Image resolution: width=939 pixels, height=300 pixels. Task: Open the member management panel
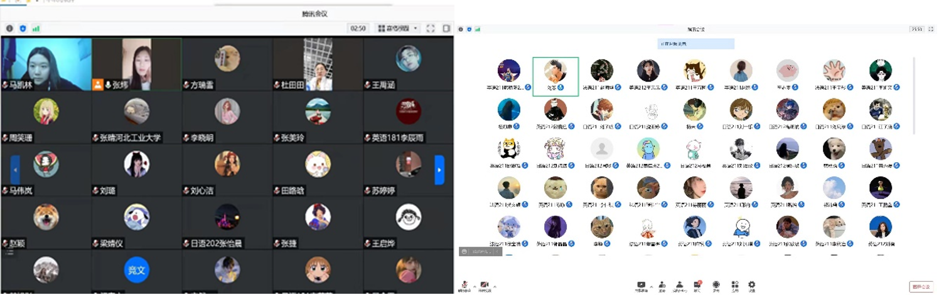point(680,286)
